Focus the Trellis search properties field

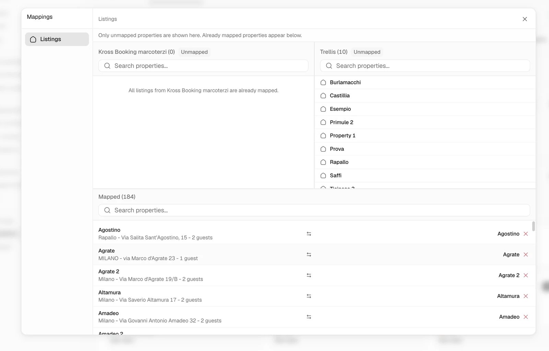[x=425, y=66]
